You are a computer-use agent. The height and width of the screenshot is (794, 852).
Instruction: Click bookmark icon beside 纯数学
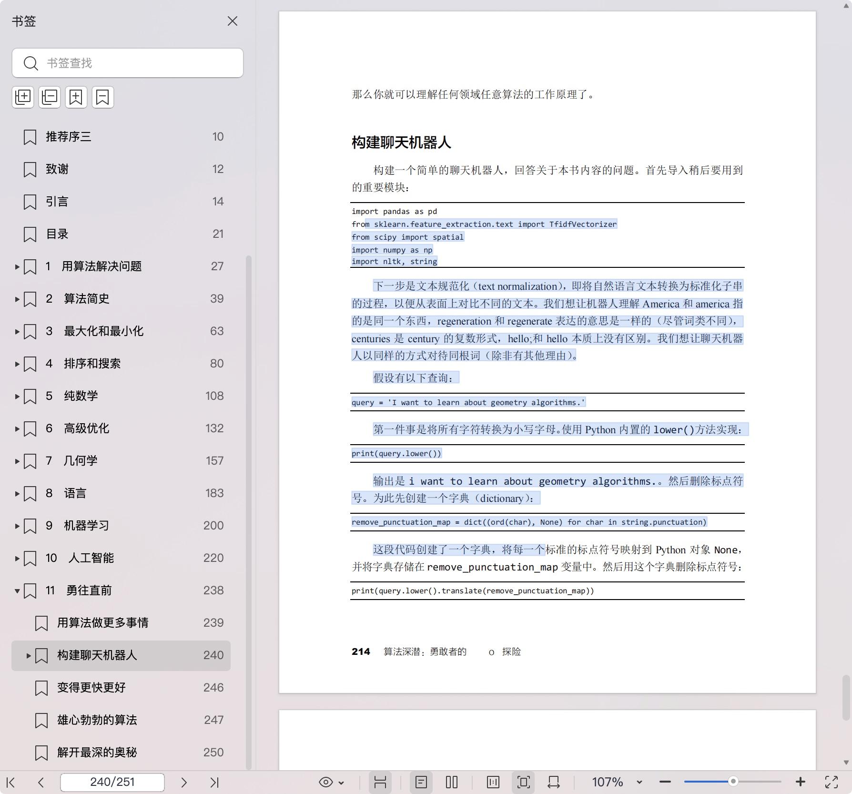pos(30,396)
